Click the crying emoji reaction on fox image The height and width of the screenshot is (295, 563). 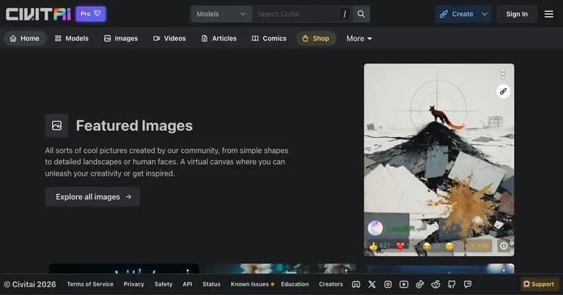[449, 246]
